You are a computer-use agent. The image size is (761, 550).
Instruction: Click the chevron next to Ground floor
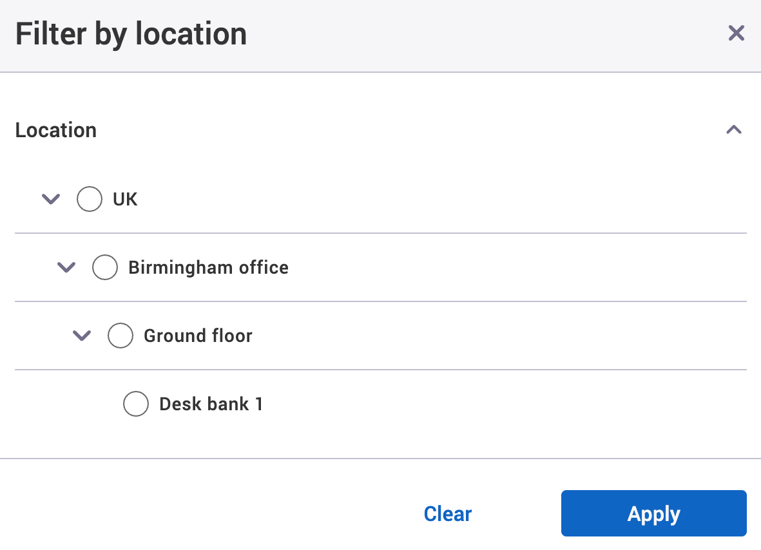point(81,336)
